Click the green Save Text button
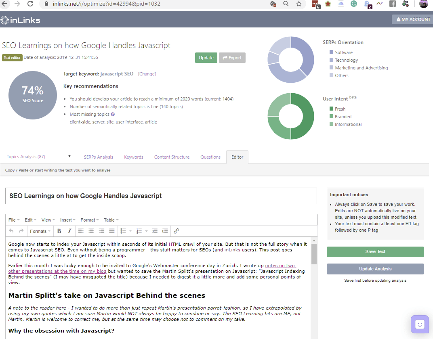Screen dimensions: 433x339 tap(375, 251)
